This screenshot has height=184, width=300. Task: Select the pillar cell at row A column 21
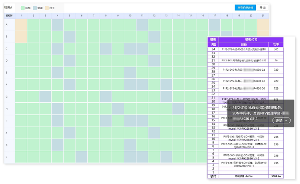tap(263, 25)
